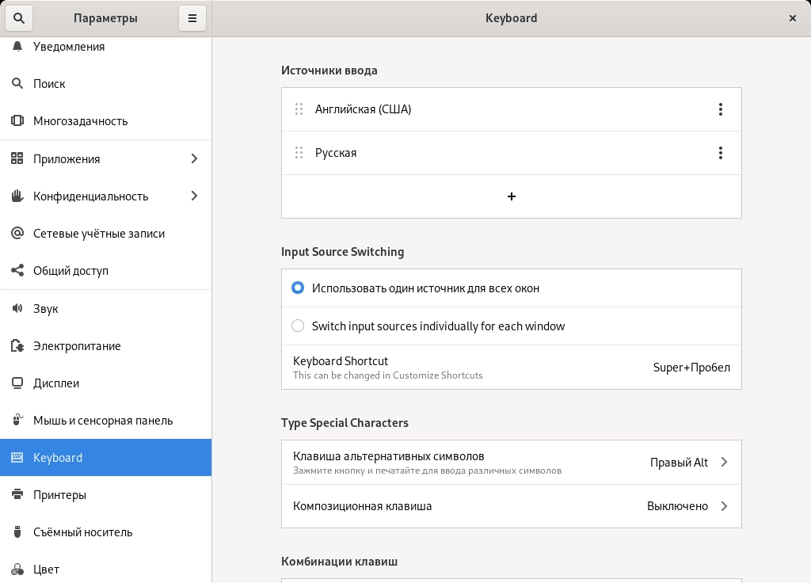
Task: Open the settings search button
Action: pos(19,18)
